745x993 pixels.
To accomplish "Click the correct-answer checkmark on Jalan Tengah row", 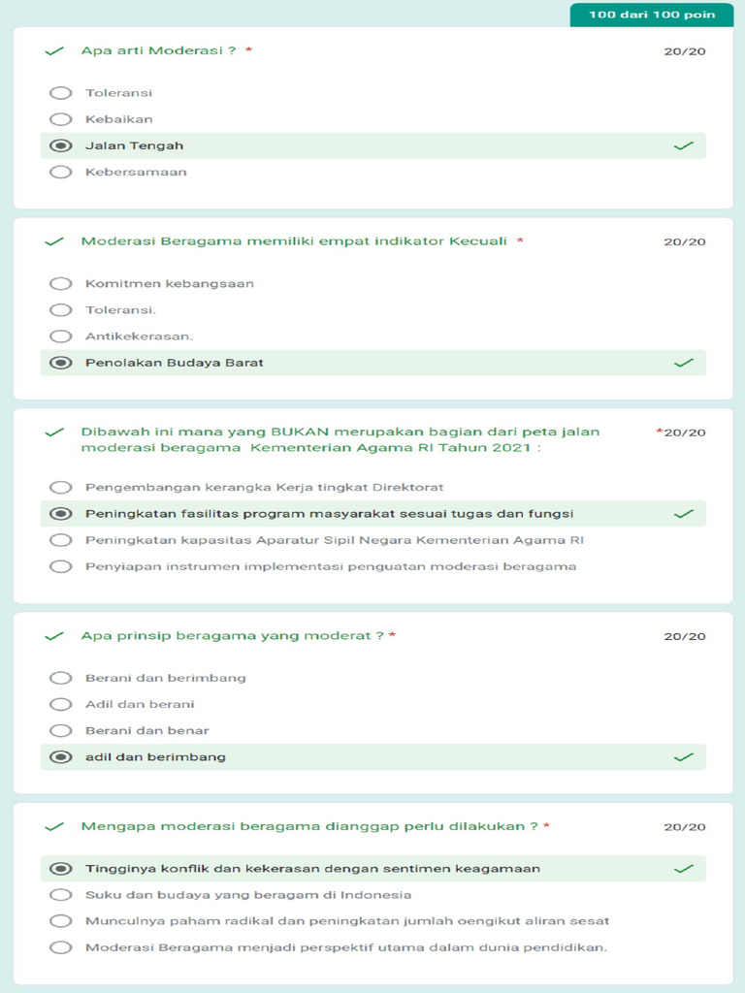I will [x=684, y=145].
